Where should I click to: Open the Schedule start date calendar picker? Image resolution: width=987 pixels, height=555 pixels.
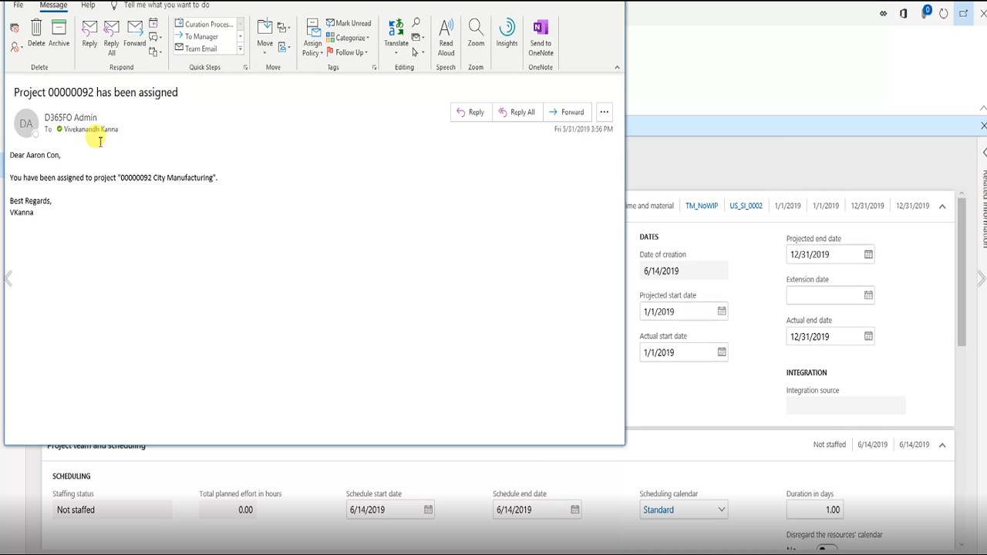pos(428,510)
